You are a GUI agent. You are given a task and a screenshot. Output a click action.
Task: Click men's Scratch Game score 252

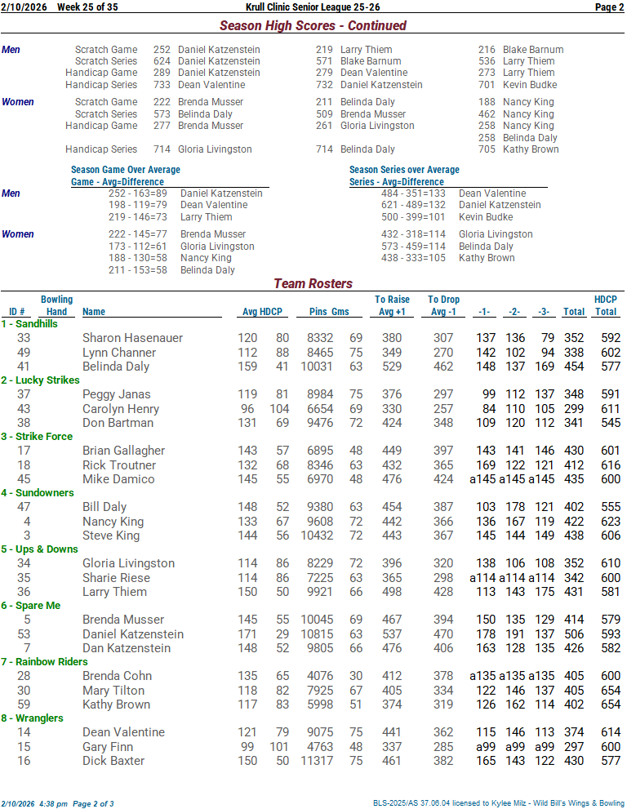(x=162, y=50)
